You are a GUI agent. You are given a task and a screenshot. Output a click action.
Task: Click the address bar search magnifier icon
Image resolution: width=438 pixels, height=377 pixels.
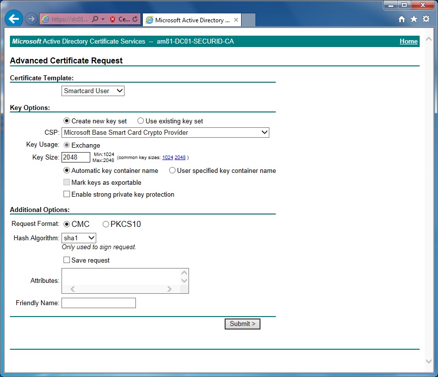point(95,19)
